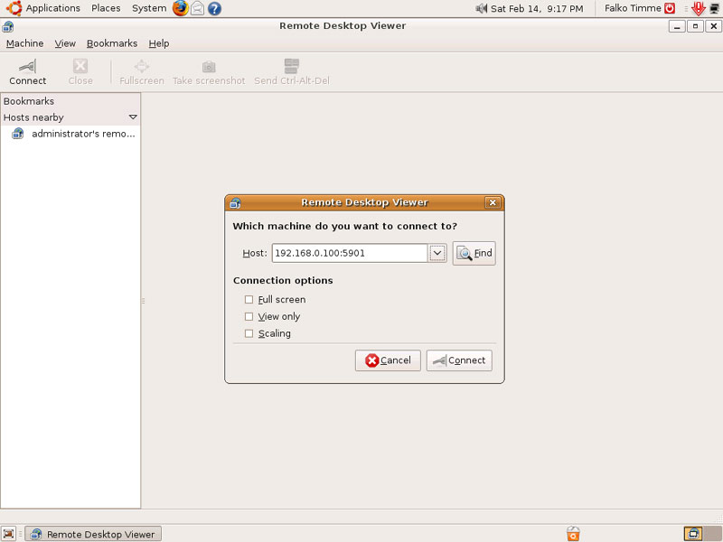Image resolution: width=723 pixels, height=542 pixels.
Task: Click the Find button in dialog
Action: click(474, 253)
